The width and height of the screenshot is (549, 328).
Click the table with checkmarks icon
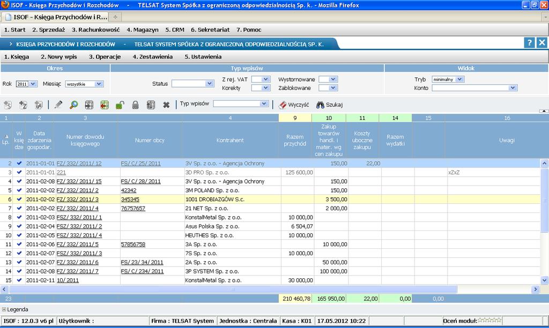151,105
